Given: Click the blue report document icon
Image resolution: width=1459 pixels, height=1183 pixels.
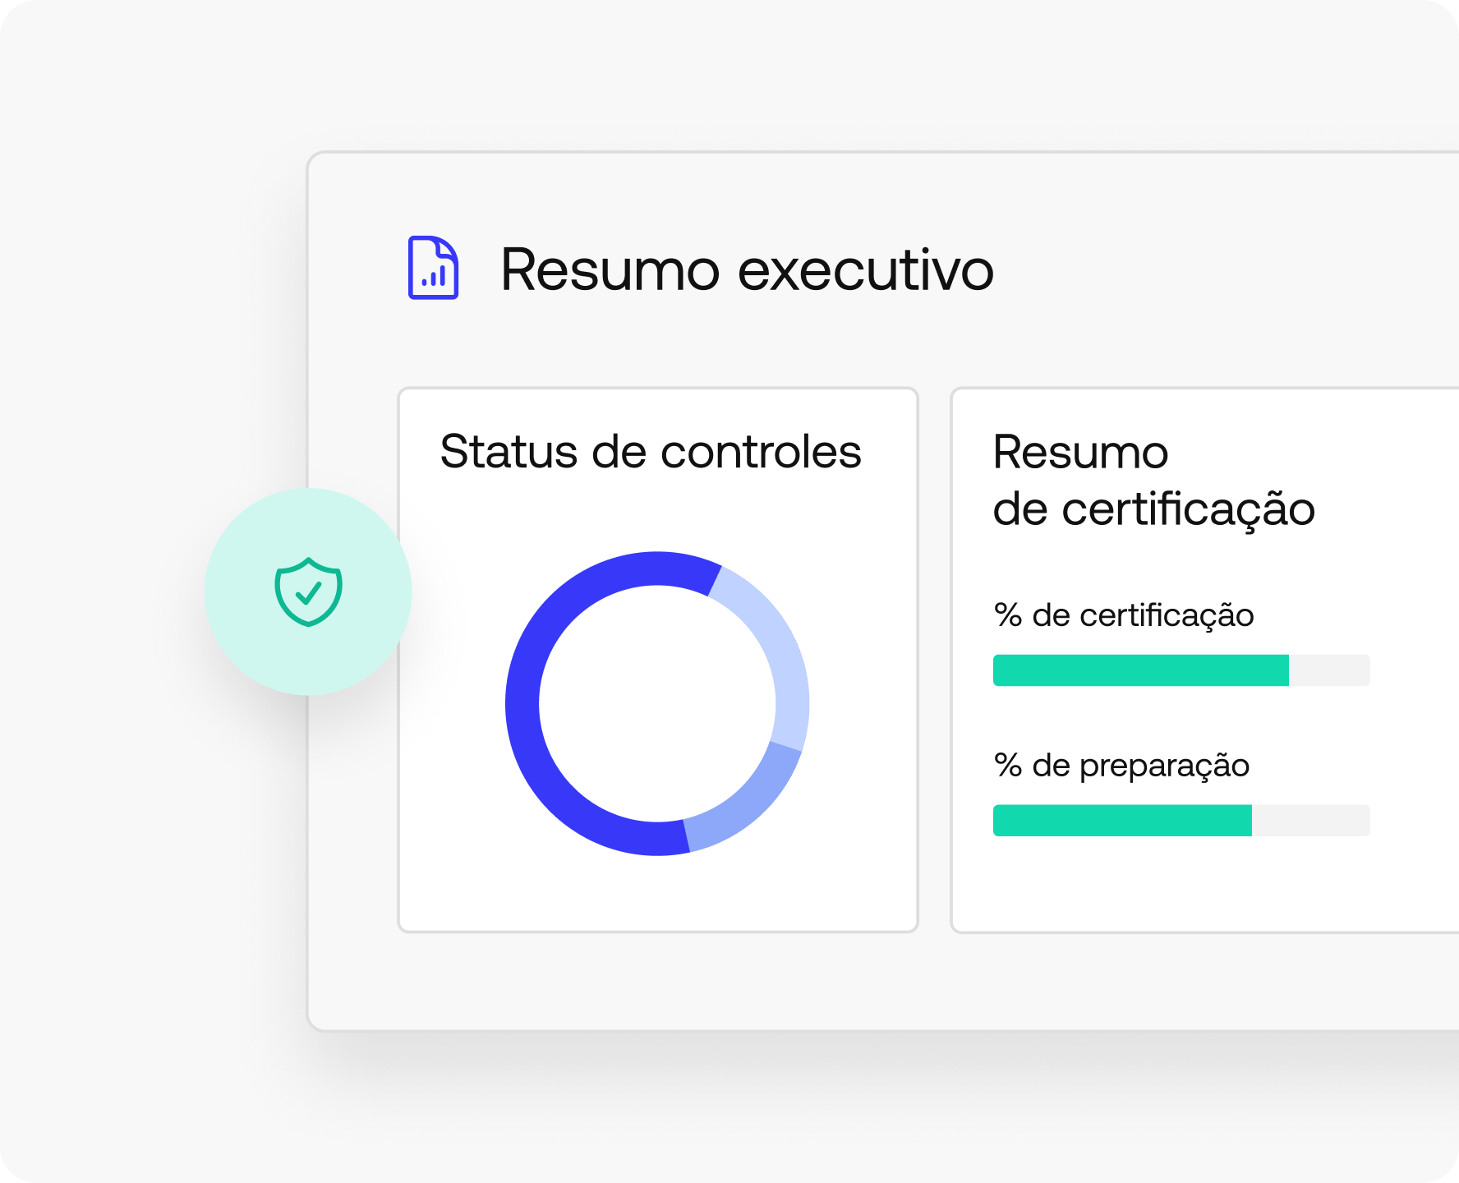Looking at the screenshot, I should 433,268.
